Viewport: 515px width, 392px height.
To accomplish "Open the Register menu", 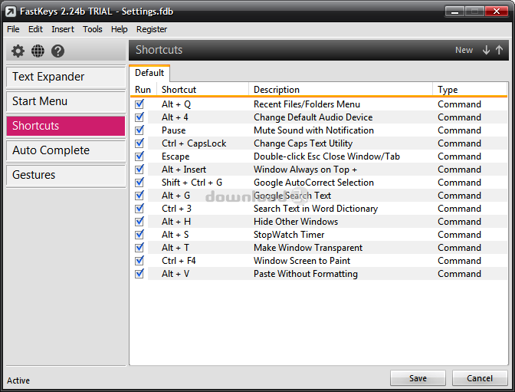I will 152,29.
